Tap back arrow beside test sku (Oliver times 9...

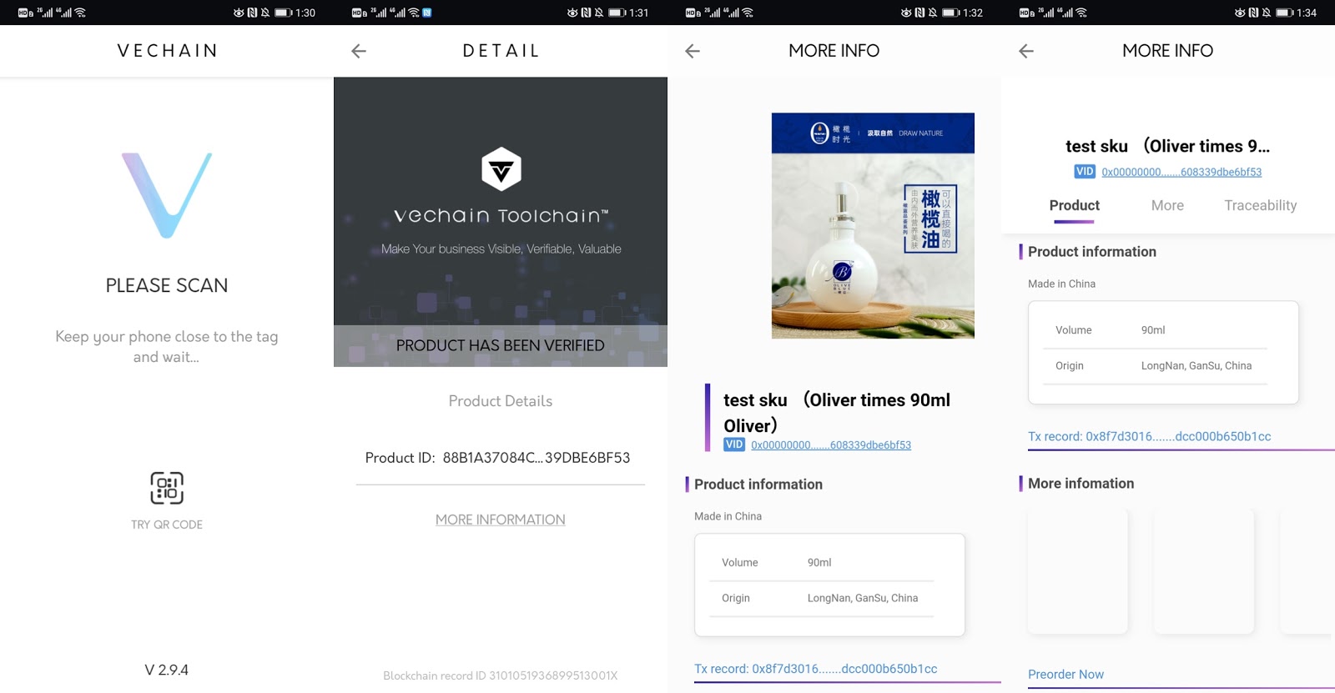point(1026,51)
